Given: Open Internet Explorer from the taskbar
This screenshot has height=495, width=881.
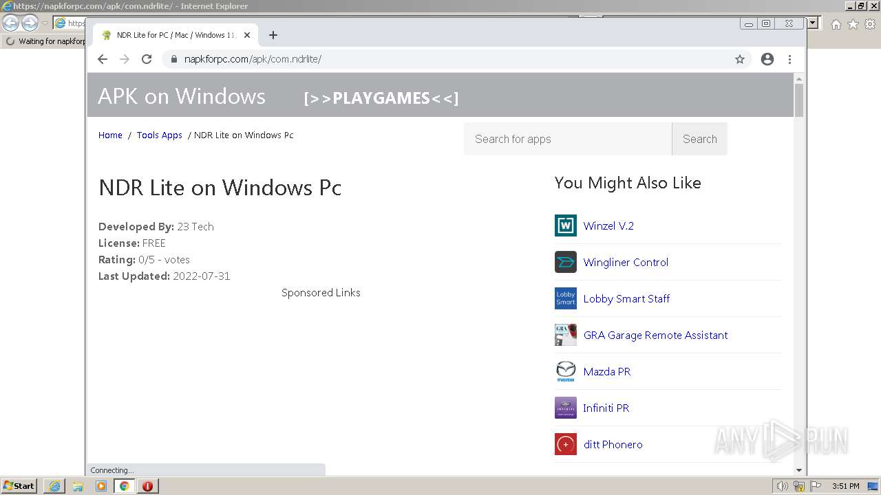Looking at the screenshot, I should (54, 486).
